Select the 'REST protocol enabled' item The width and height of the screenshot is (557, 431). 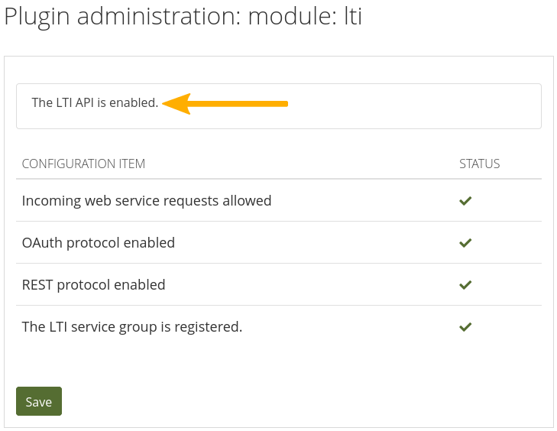(93, 285)
